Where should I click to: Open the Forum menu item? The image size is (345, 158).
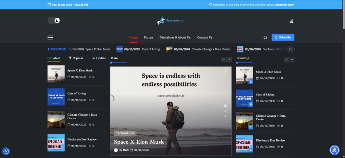(x=149, y=37)
